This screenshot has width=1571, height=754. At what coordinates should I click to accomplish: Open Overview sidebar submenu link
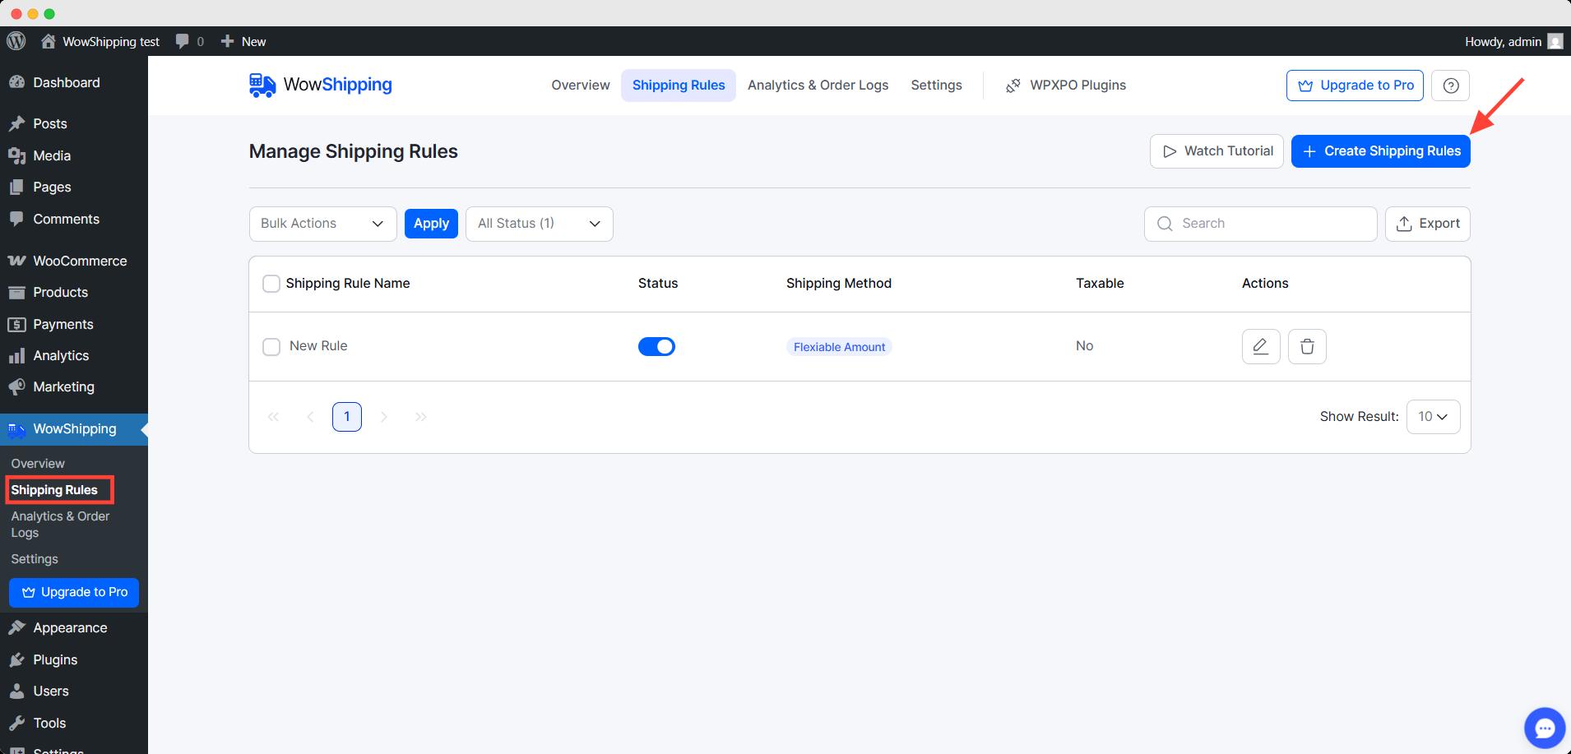tap(38, 463)
